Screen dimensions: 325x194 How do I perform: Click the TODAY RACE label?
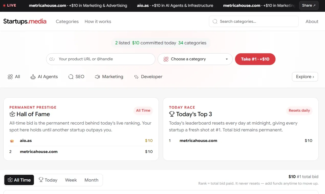tap(182, 107)
